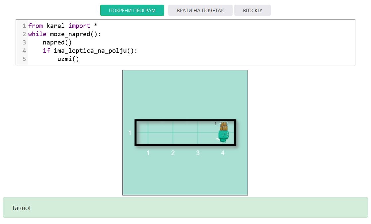Place cursor on the 'uzmi()' line
Screen dimensions: 371x224
(x=68, y=59)
